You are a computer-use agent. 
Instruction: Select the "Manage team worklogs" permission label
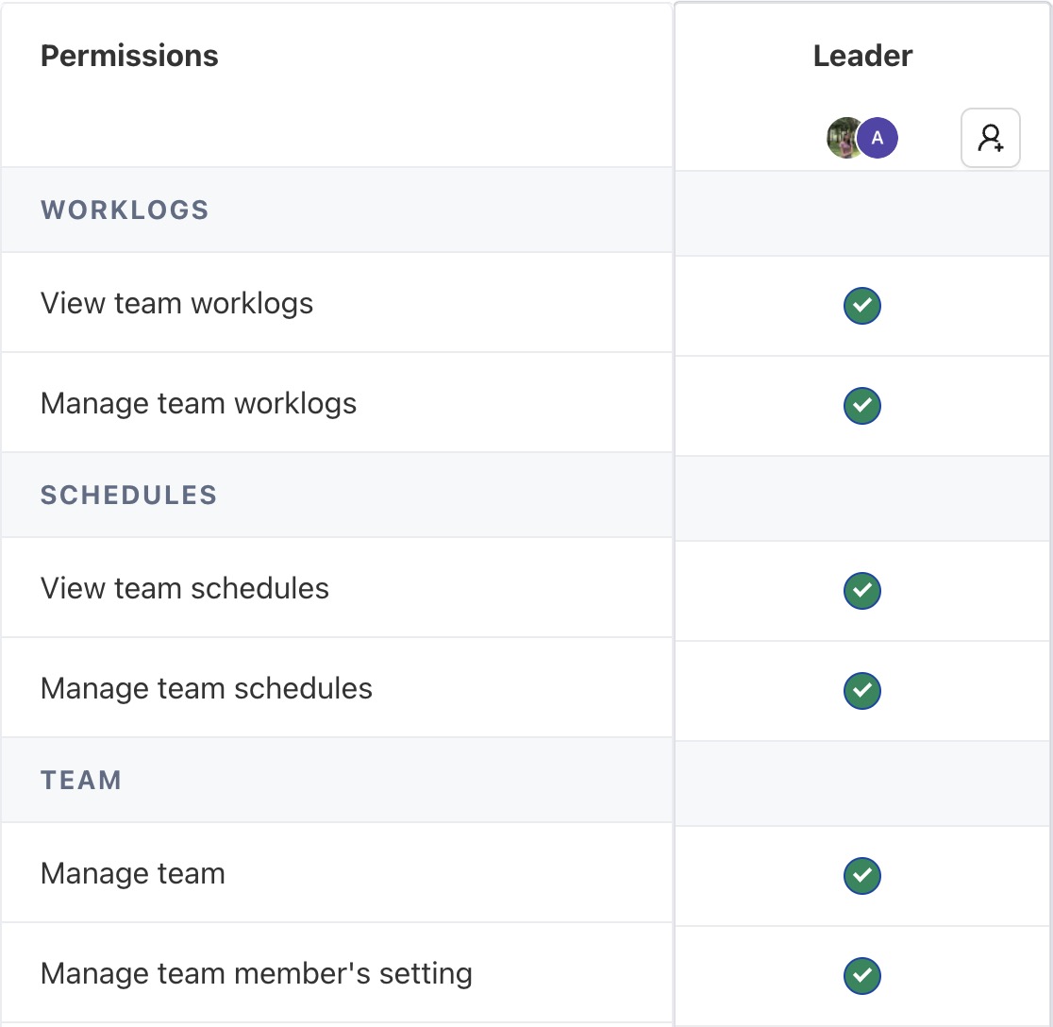pos(198,404)
